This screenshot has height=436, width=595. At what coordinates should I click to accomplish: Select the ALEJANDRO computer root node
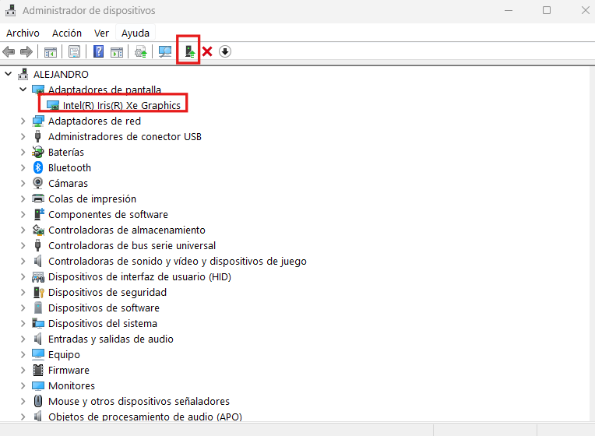click(61, 74)
